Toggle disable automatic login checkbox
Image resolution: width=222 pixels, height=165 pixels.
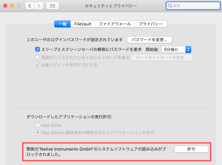[x=38, y=65]
